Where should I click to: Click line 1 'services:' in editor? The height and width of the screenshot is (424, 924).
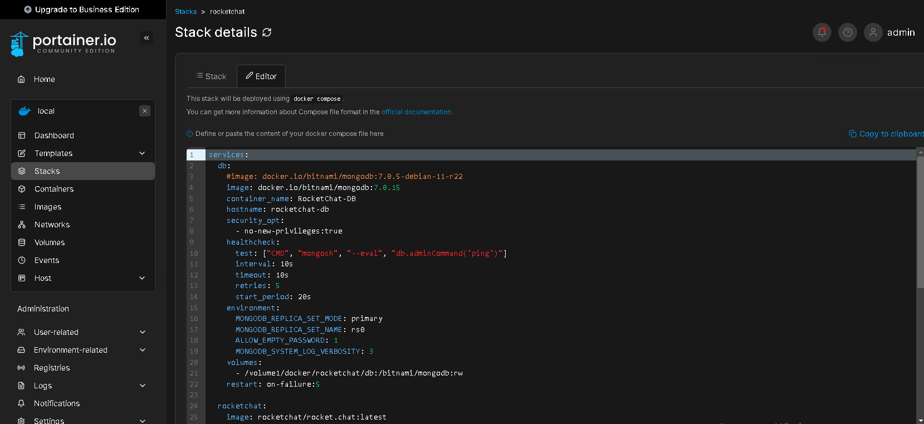tap(229, 155)
